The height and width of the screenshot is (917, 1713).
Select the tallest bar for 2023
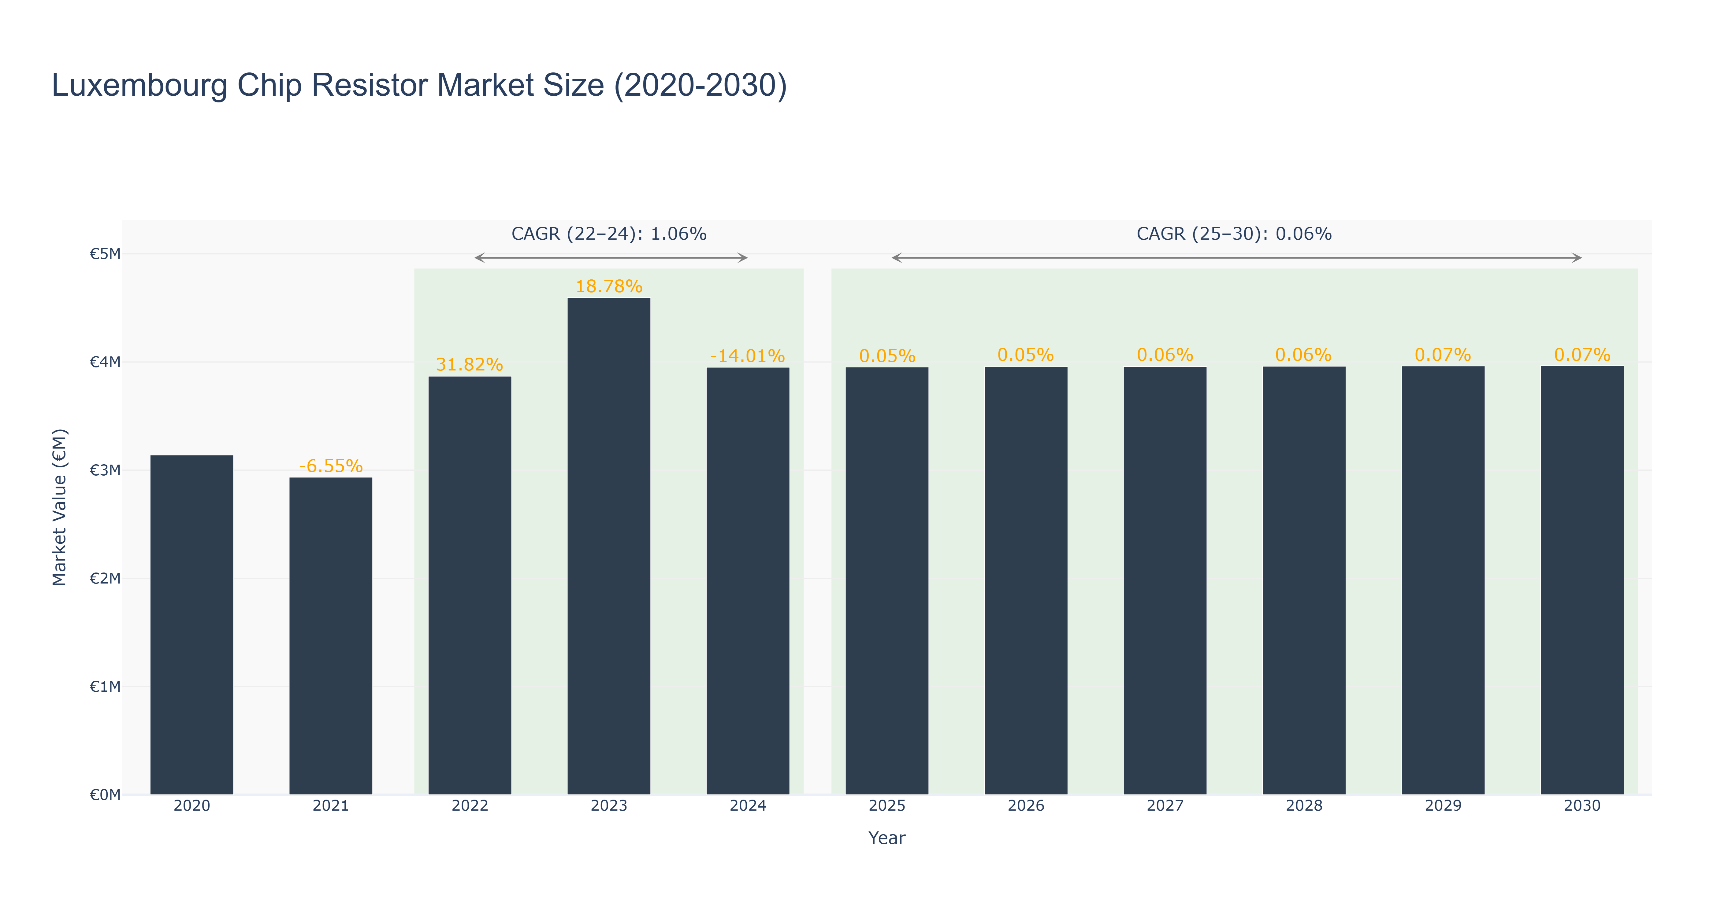[x=608, y=546]
